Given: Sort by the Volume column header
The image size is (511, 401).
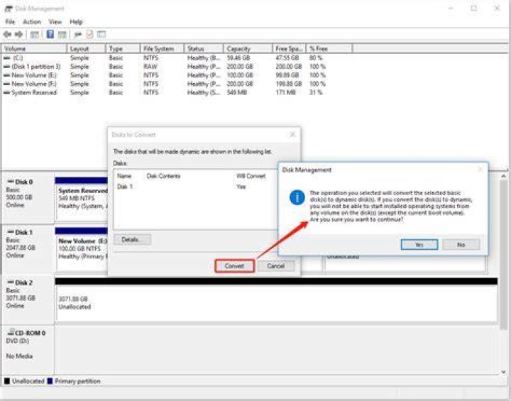Looking at the screenshot, I should coord(34,48).
